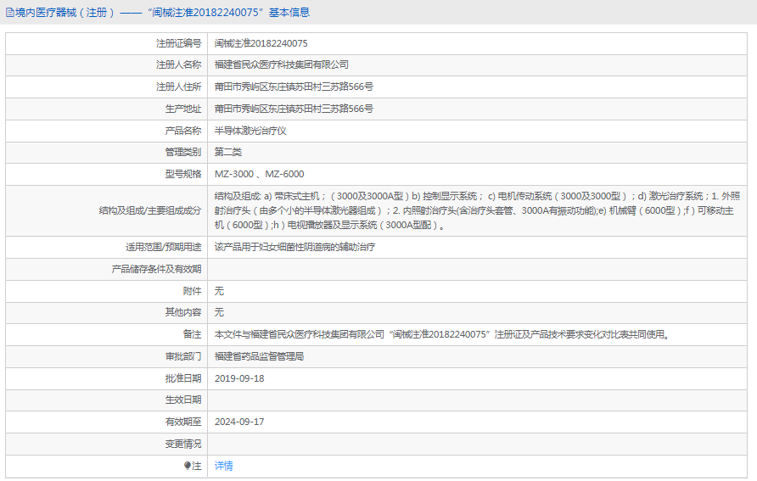
Task: Click the 备注 label
Action: [x=192, y=334]
